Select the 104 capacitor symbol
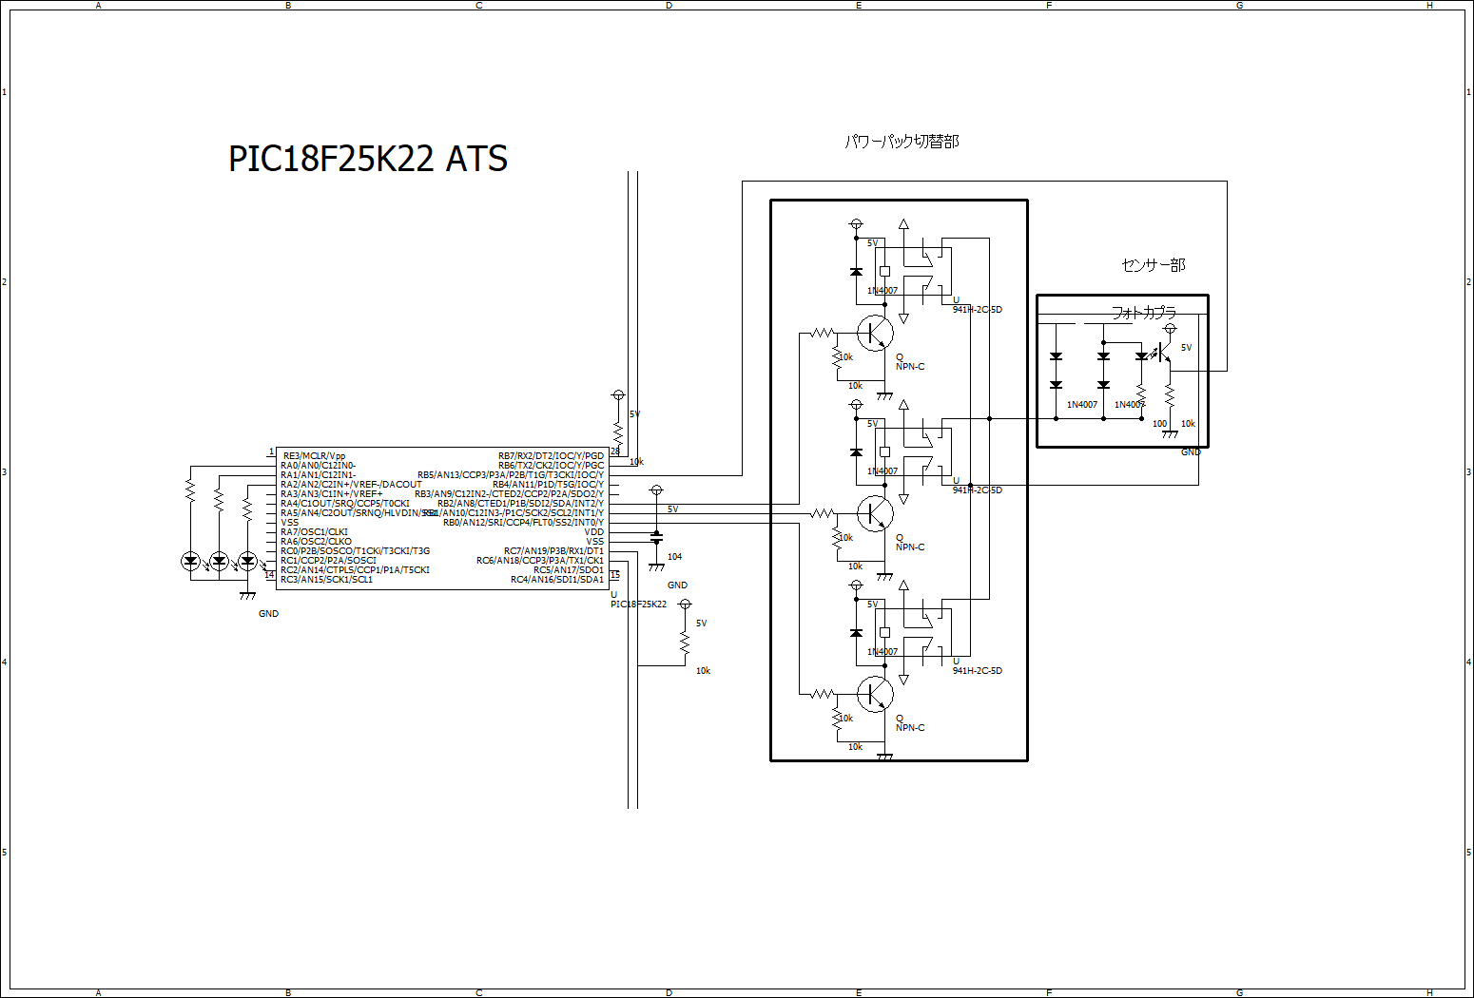This screenshot has width=1474, height=998. (x=656, y=539)
